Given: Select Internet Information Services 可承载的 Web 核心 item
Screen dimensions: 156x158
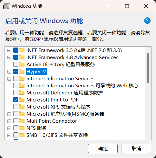Looking at the screenshot, I should click(x=82, y=86).
